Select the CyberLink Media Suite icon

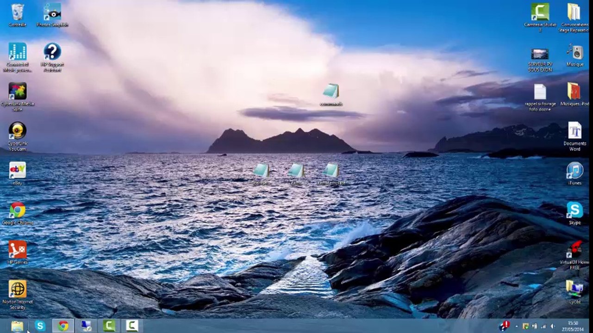pos(17,97)
